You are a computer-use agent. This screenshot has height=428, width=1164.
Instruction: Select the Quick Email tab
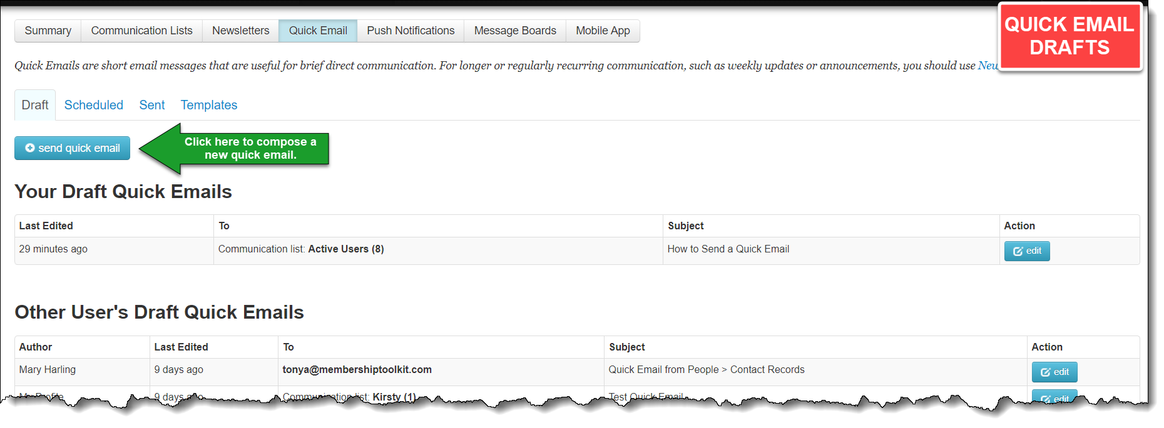click(x=318, y=31)
